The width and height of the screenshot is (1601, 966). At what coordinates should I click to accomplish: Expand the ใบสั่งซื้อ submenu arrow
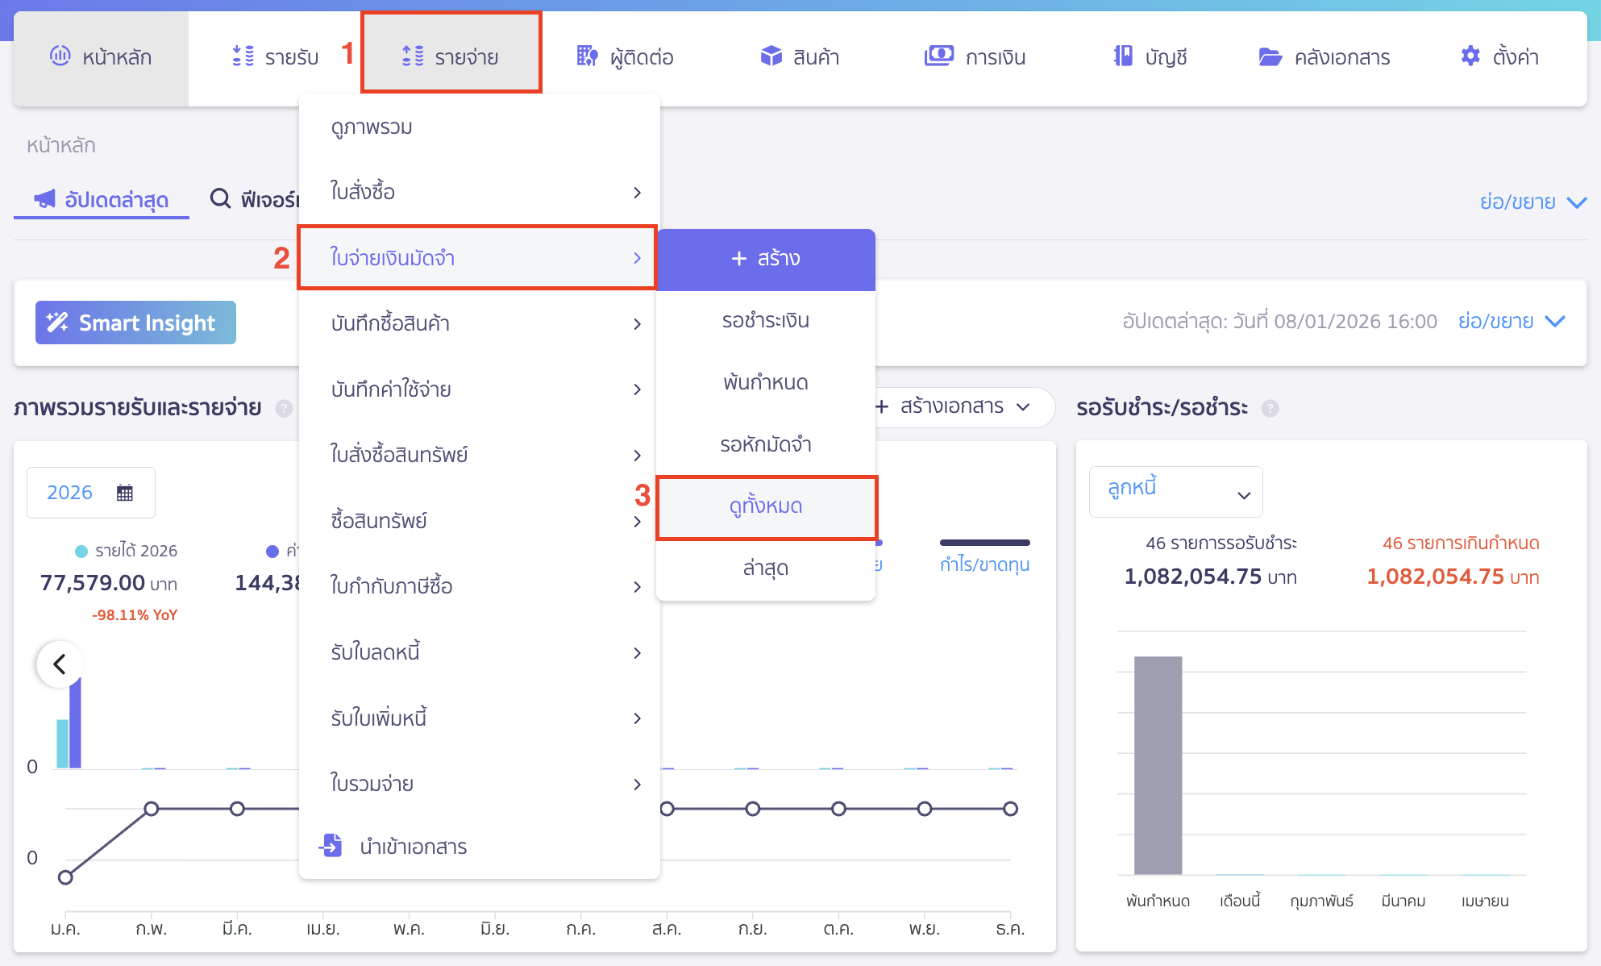click(638, 193)
